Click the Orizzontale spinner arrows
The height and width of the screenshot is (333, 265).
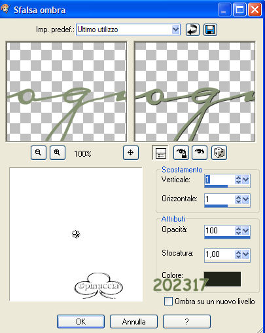(x=238, y=199)
